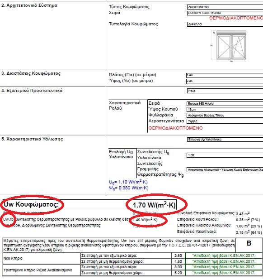
Task: Click the 4.60 limit value cell
Action: [x=178, y=261]
